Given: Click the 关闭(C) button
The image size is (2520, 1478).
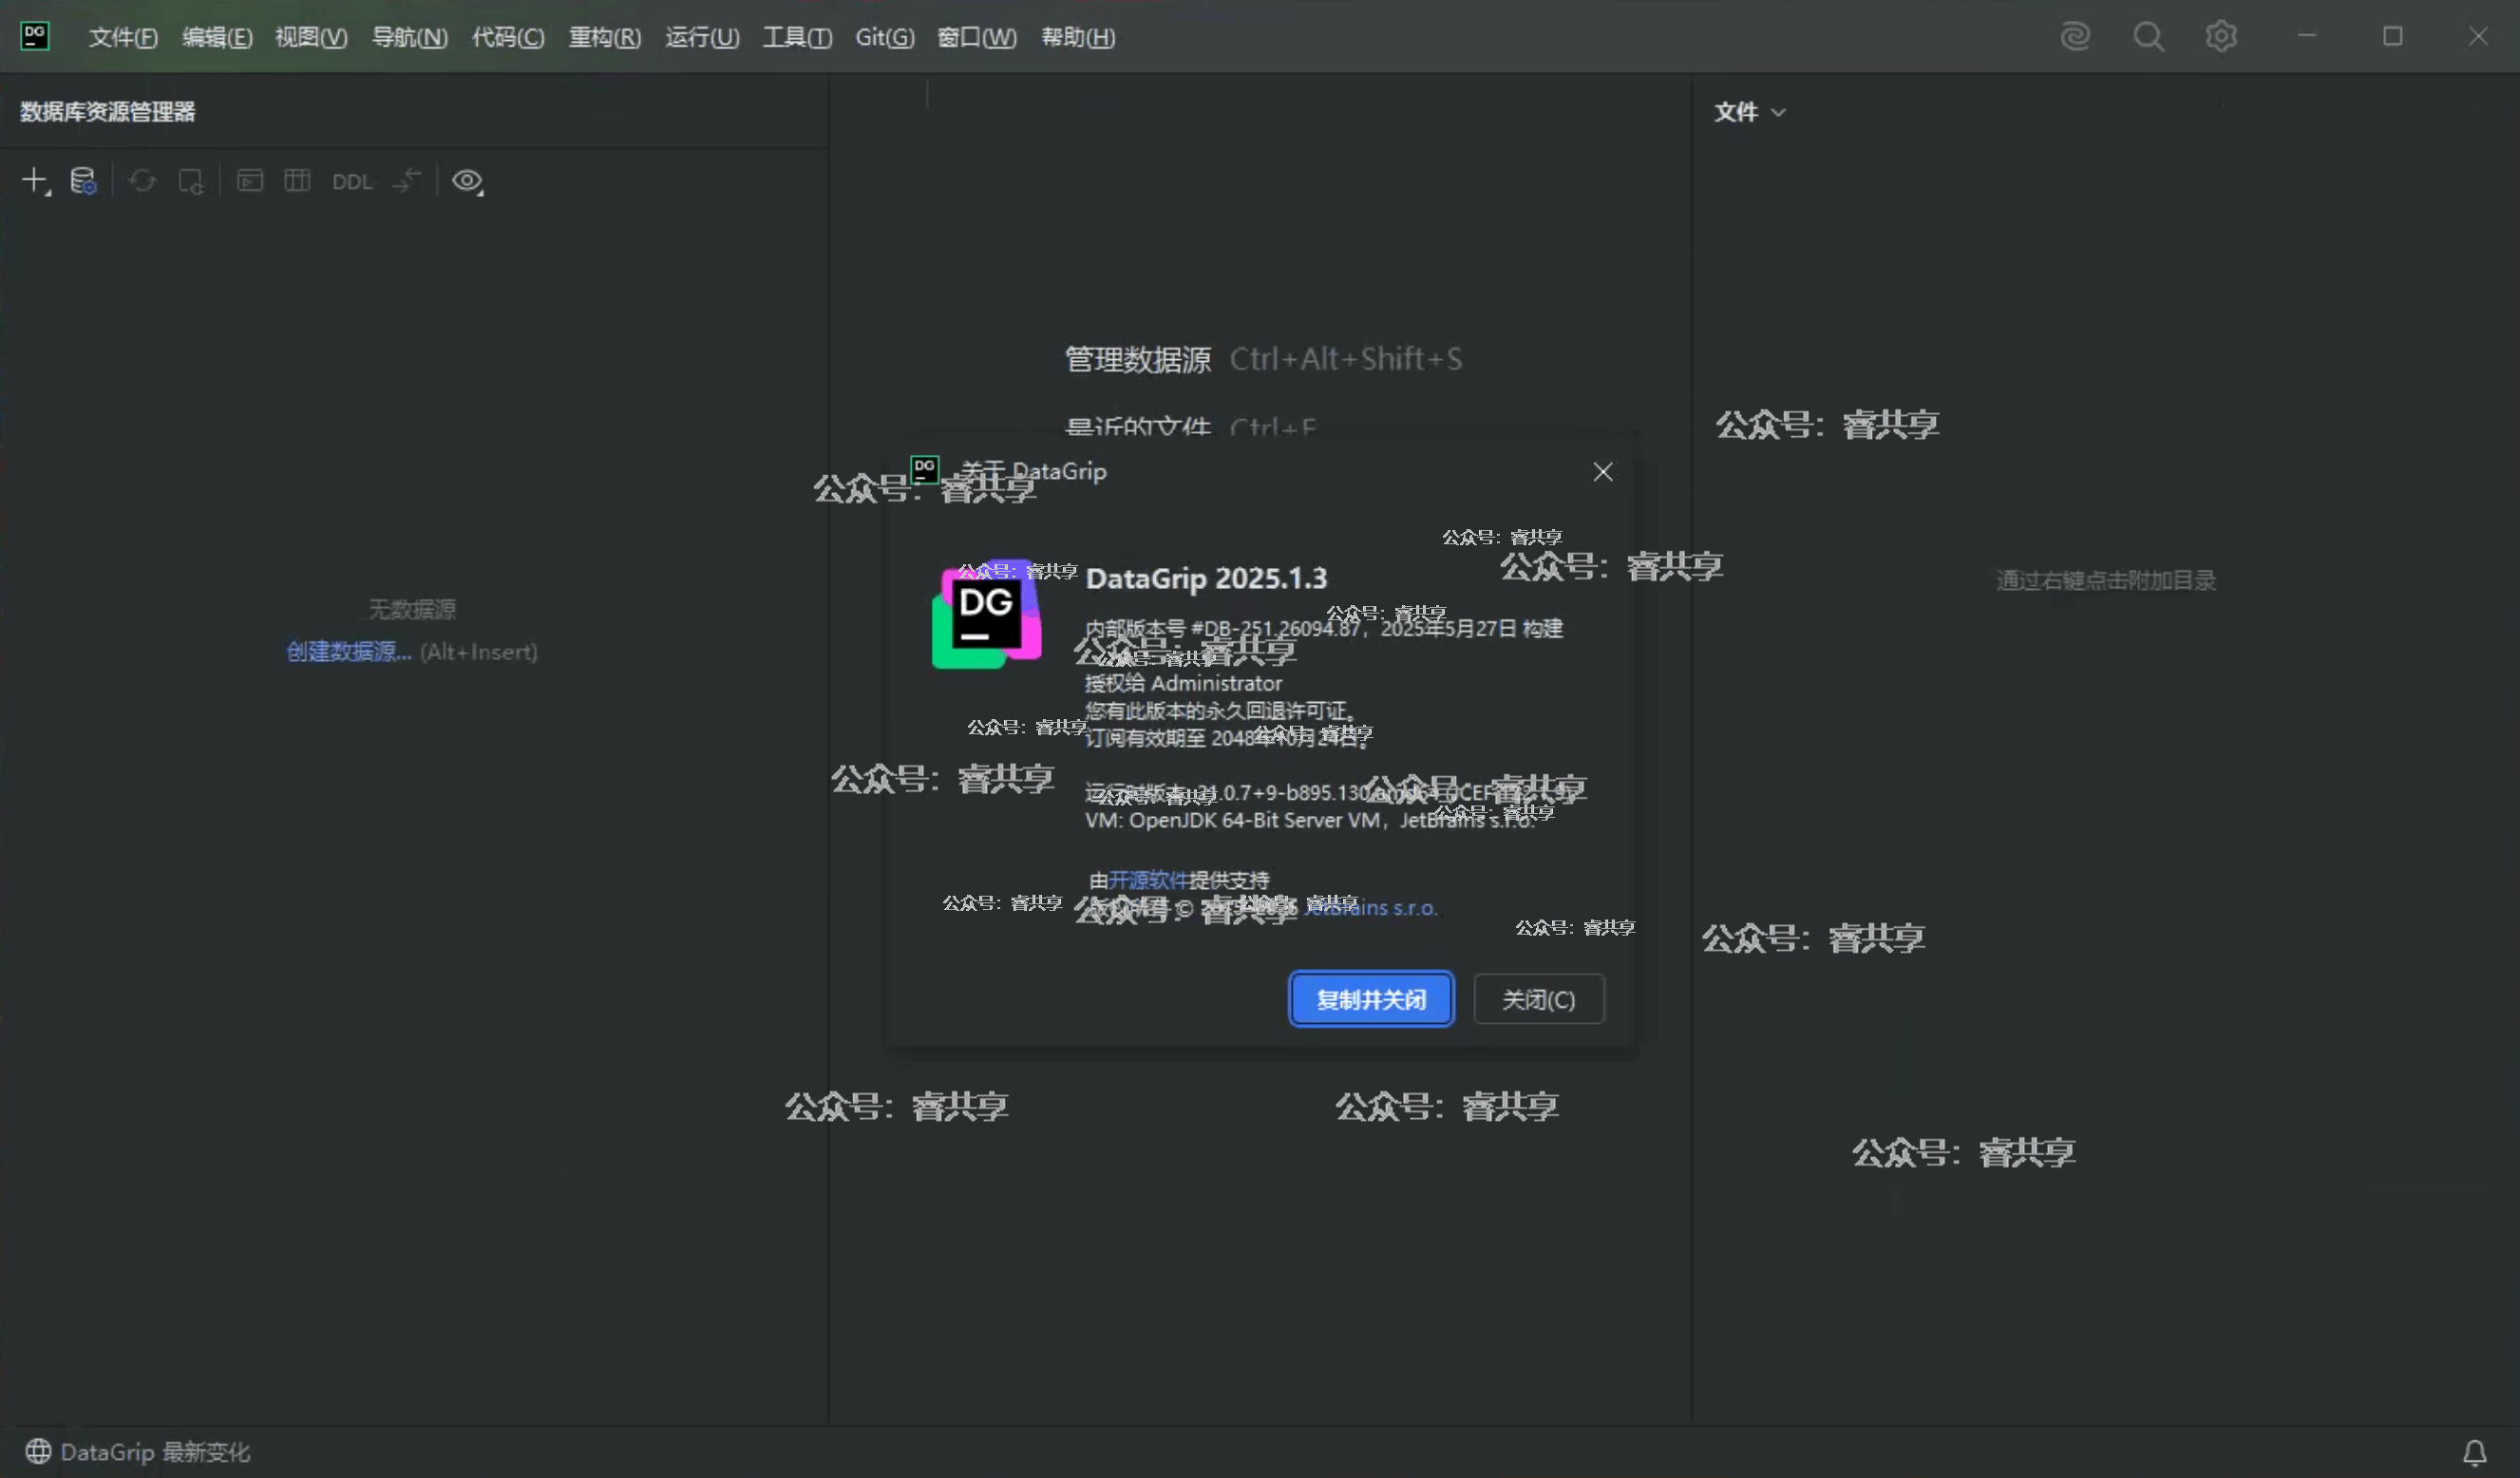Looking at the screenshot, I should (1539, 999).
